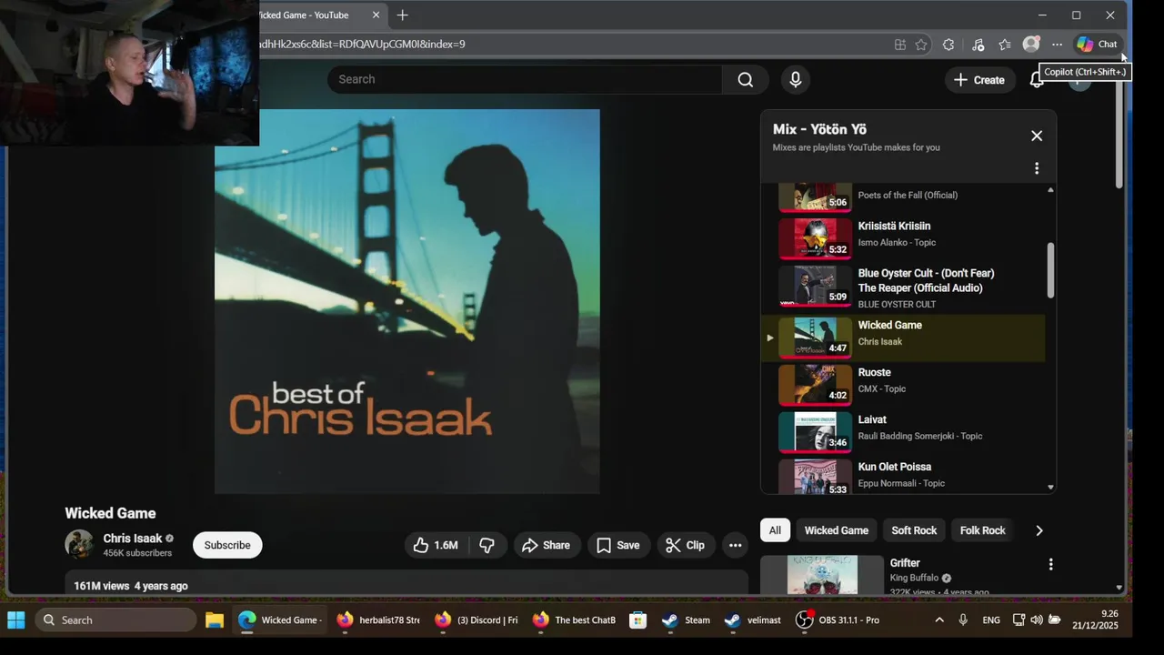Screen dimensions: 1164x655
Task: Select the Folk Rock filter chip
Action: [x=982, y=530]
